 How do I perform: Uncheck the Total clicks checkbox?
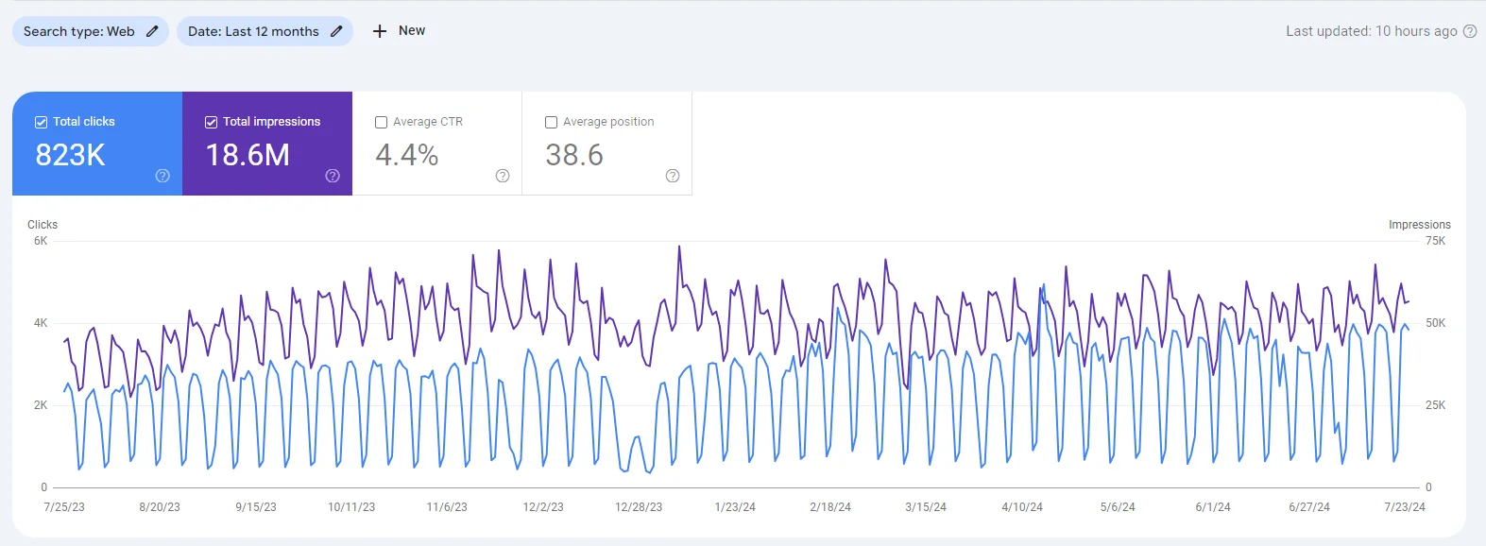click(x=41, y=122)
